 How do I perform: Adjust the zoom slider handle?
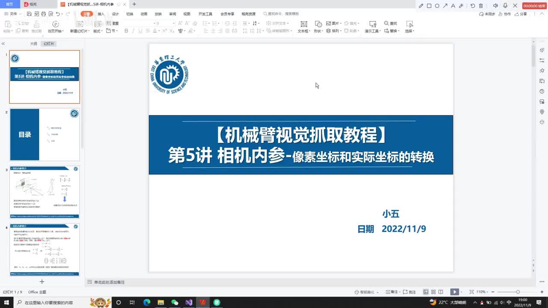518,292
